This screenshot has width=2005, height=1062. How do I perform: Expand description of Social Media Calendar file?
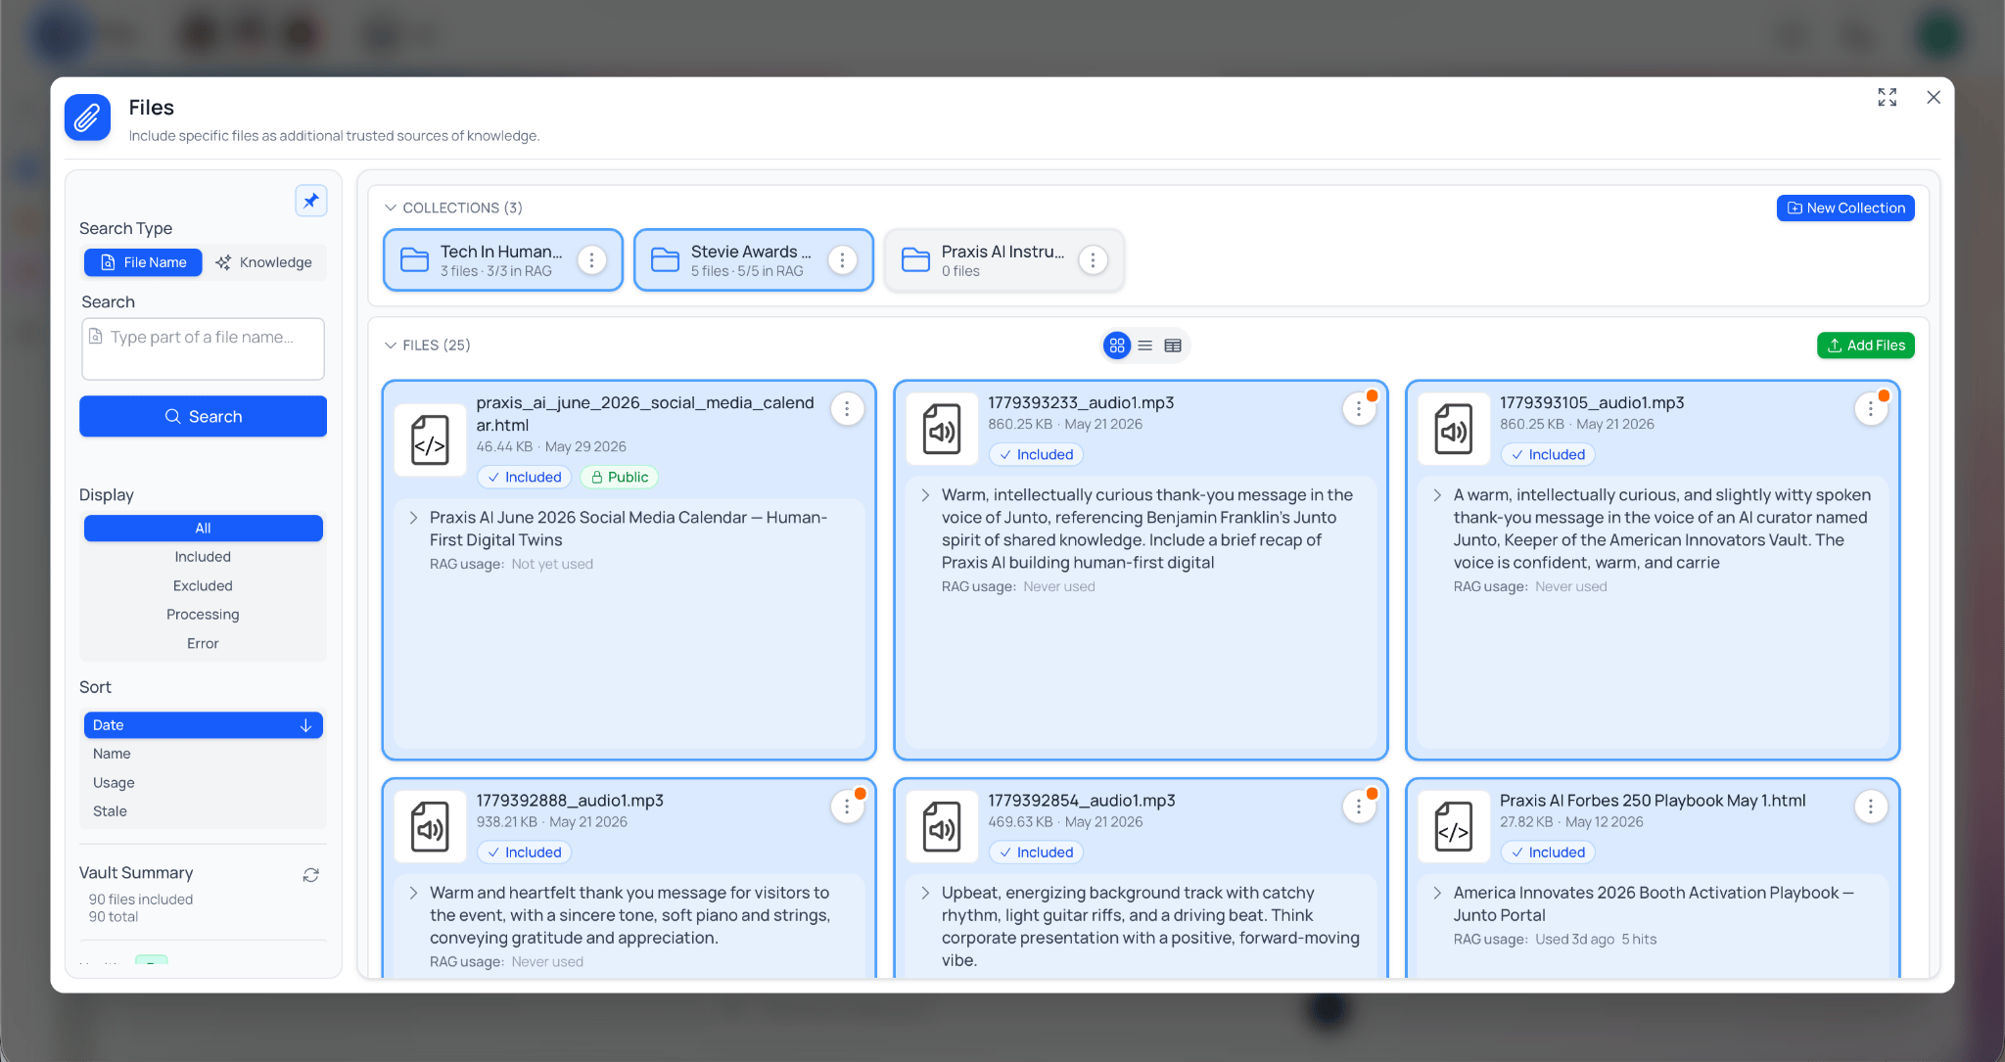413,517
